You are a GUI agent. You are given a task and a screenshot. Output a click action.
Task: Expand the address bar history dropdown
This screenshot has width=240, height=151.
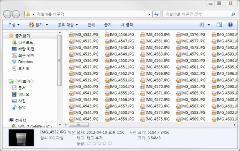pyautogui.click(x=149, y=14)
